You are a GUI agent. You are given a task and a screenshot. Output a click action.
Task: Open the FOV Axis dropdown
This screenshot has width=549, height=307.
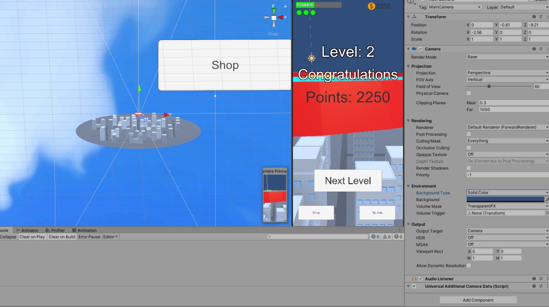point(508,79)
